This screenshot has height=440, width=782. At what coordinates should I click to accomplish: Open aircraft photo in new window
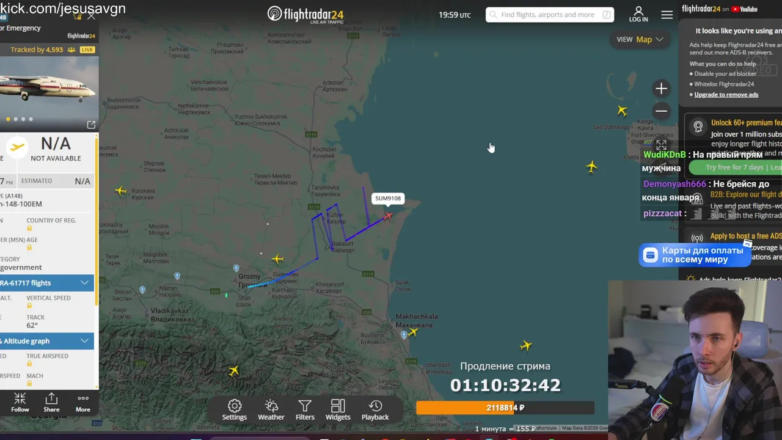pos(91,125)
